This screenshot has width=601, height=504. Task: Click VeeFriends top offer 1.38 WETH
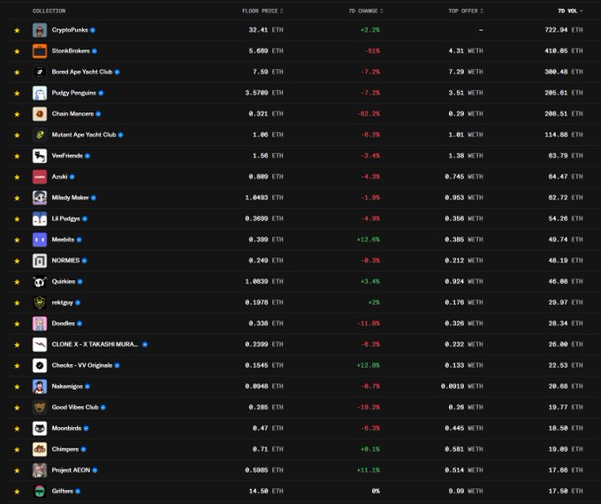pyautogui.click(x=466, y=156)
